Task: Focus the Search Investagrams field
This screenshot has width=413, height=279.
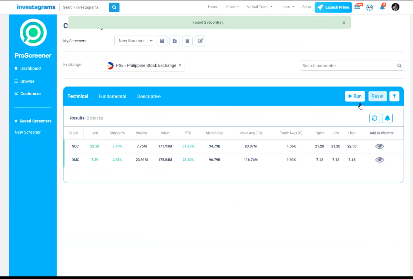Action: (85, 7)
